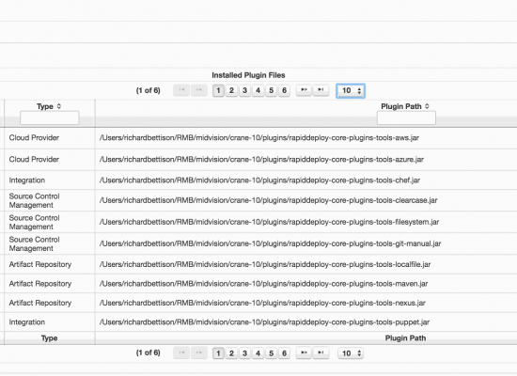
Task: Click first-page icon in top paginator
Action: coord(181,90)
